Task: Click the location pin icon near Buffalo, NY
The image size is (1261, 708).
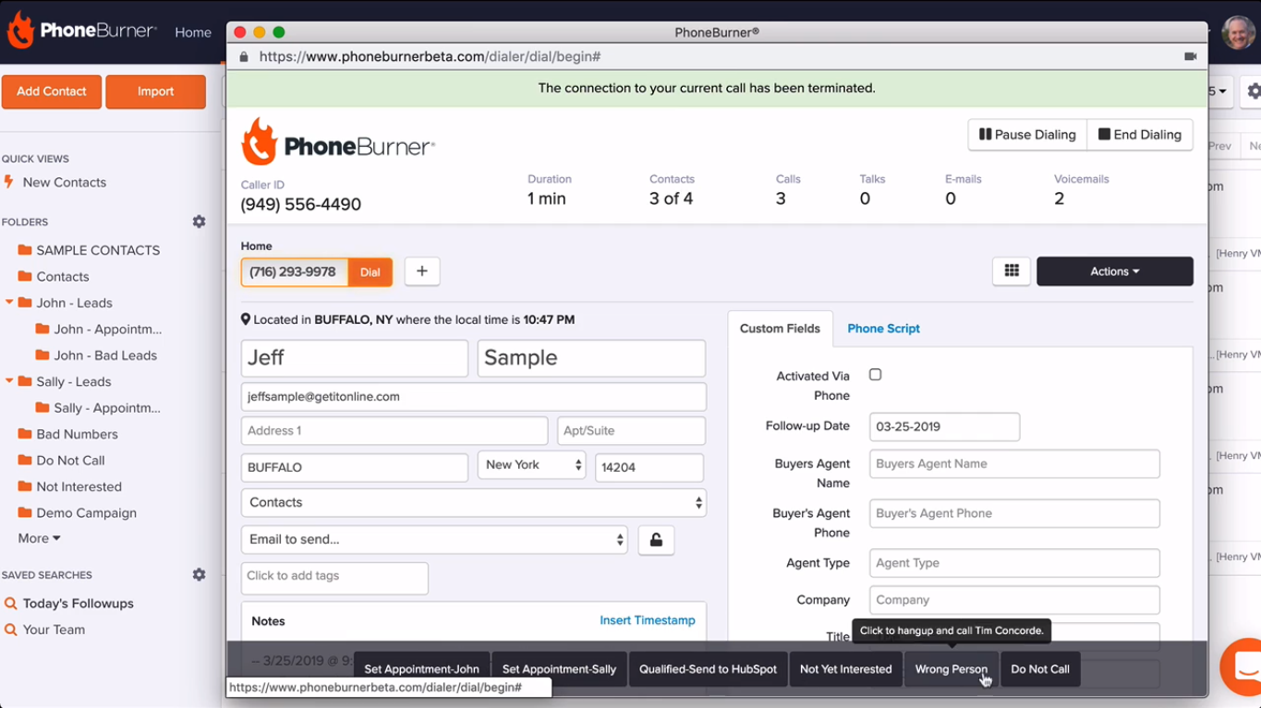Action: click(x=246, y=319)
